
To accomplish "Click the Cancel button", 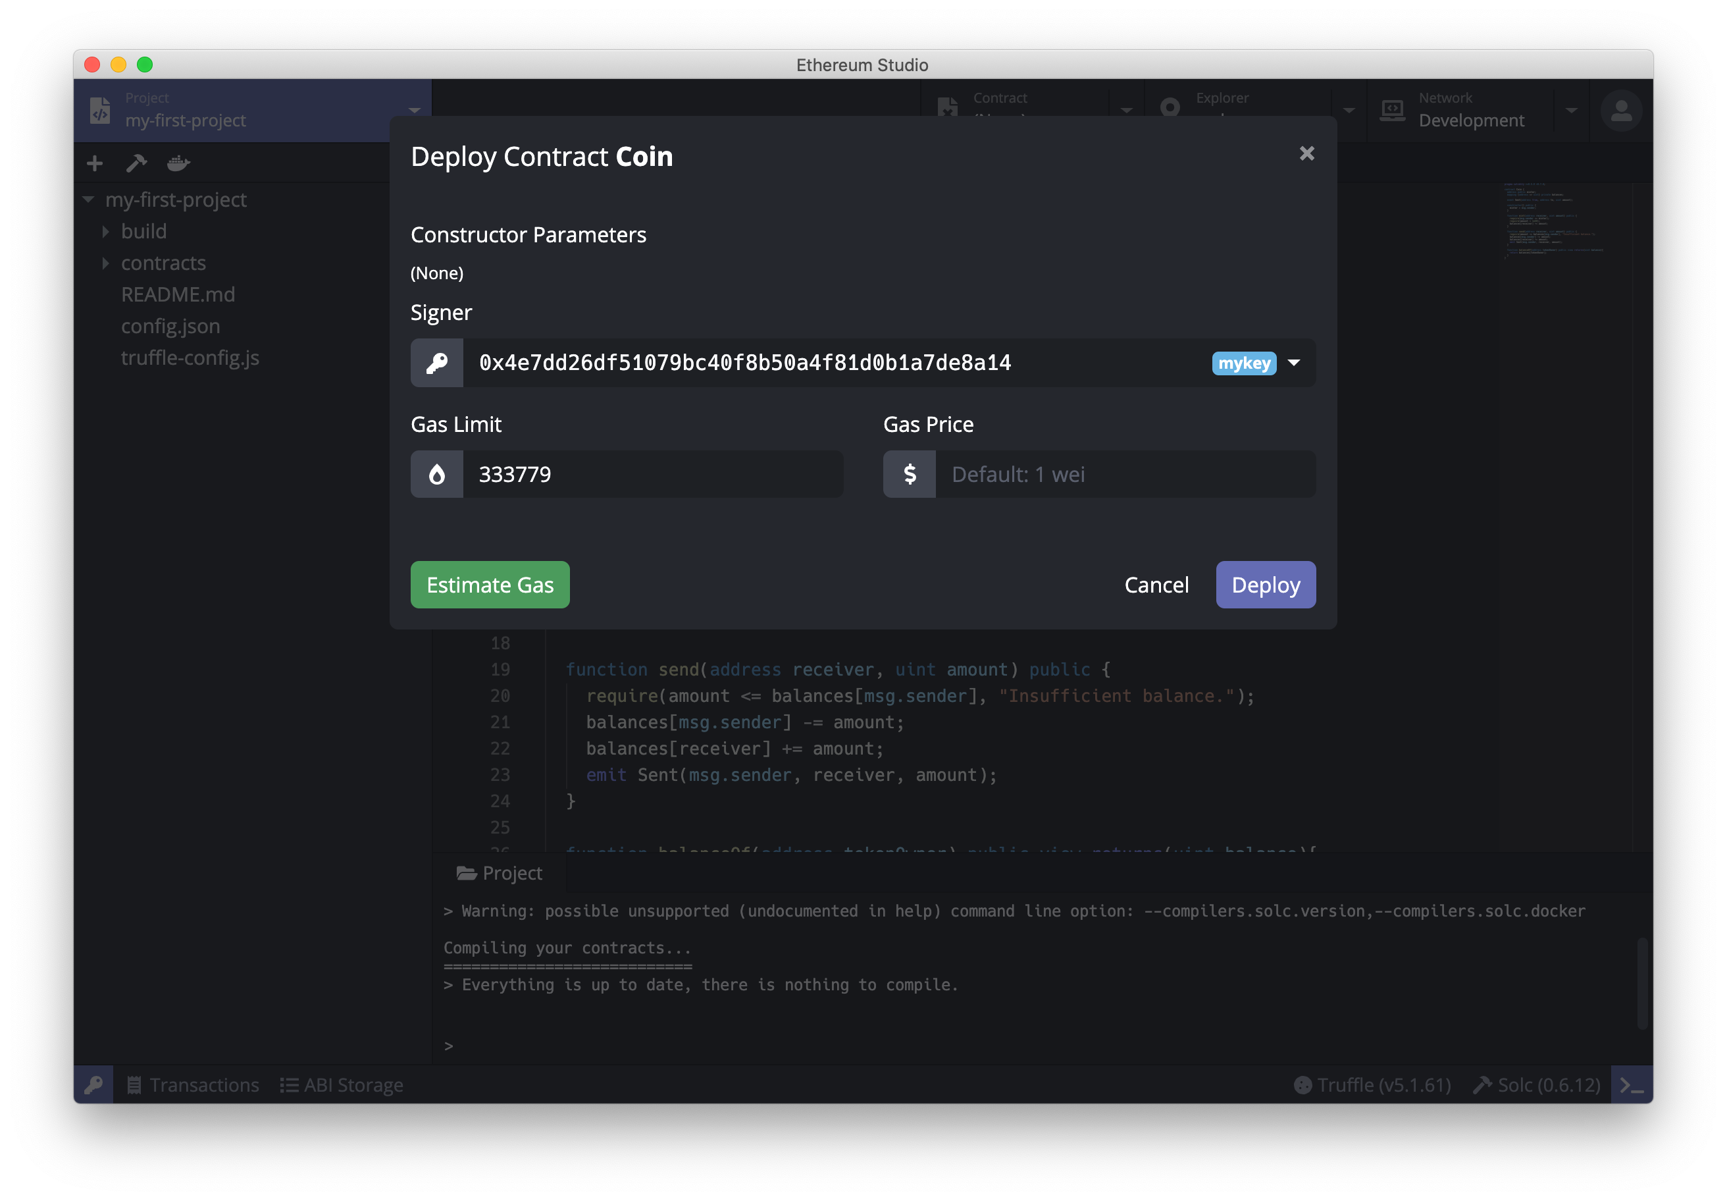I will (1156, 585).
